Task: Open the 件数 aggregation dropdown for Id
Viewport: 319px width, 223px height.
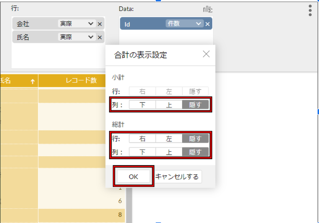Action: [184, 24]
